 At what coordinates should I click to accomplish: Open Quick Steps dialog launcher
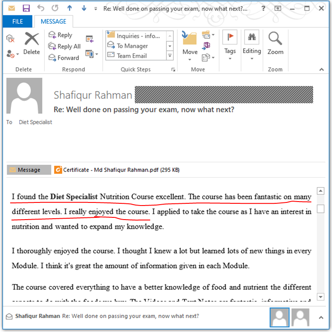(x=173, y=70)
